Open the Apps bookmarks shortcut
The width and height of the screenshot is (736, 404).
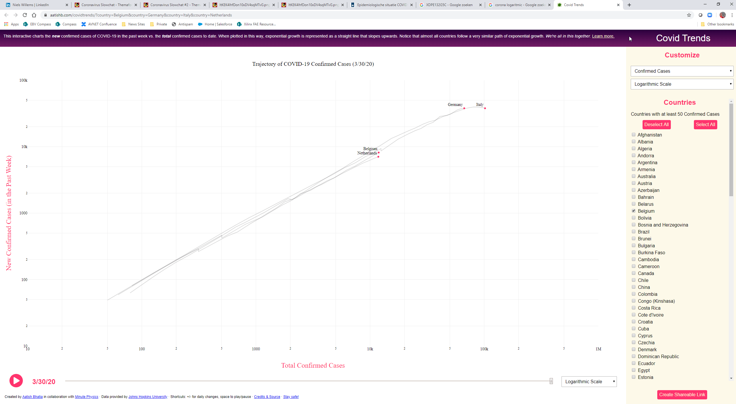12,24
